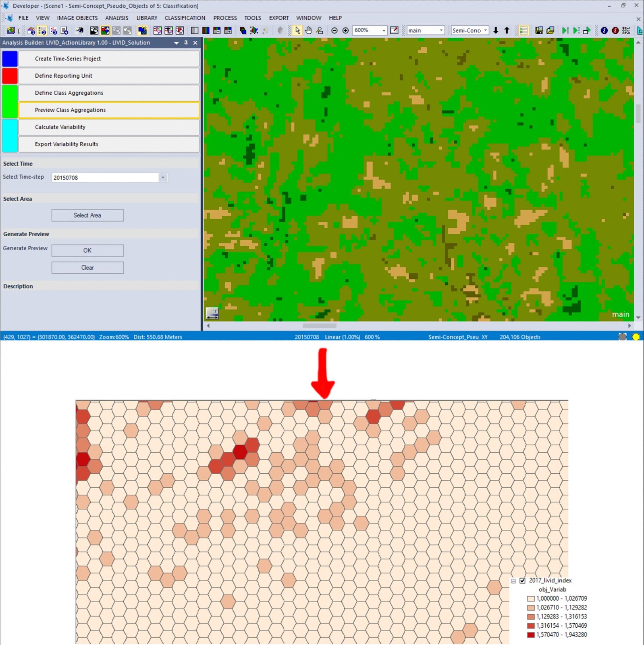Click Export Variability Results action
Image resolution: width=644 pixels, height=645 pixels.
click(x=109, y=144)
